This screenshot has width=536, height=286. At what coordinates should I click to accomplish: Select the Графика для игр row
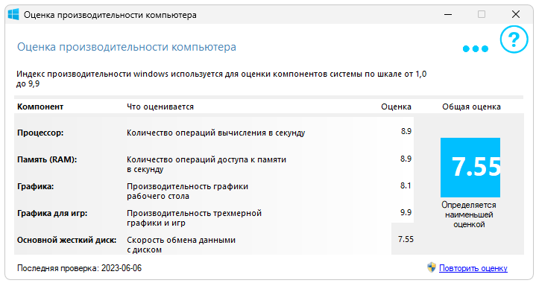[x=214, y=217]
